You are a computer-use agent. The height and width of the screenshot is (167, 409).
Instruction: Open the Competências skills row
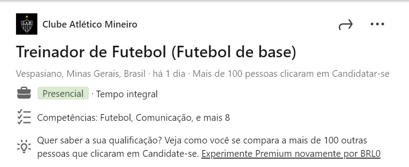133,118
